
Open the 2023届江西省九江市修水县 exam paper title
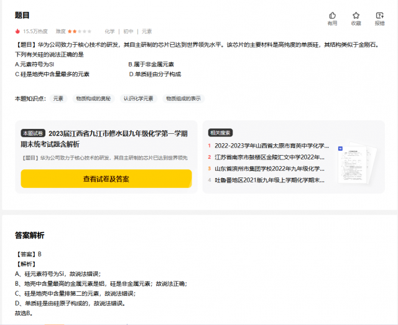pyautogui.click(x=104, y=139)
